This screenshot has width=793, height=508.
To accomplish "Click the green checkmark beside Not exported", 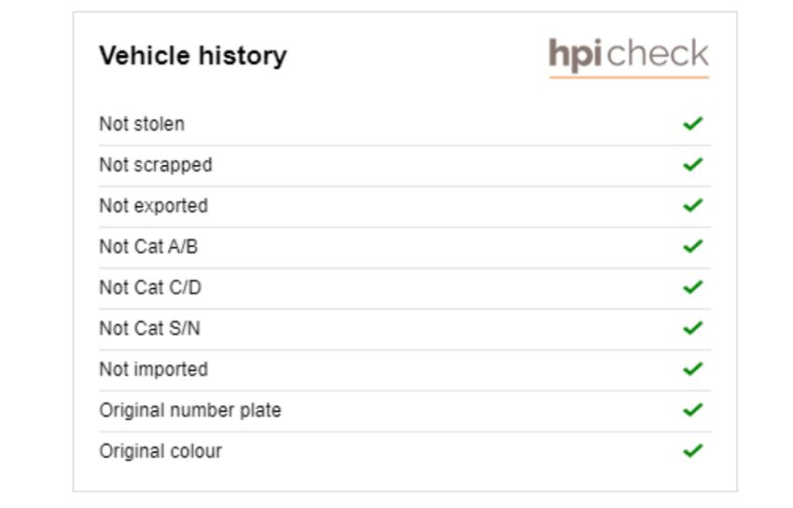I will click(x=693, y=205).
